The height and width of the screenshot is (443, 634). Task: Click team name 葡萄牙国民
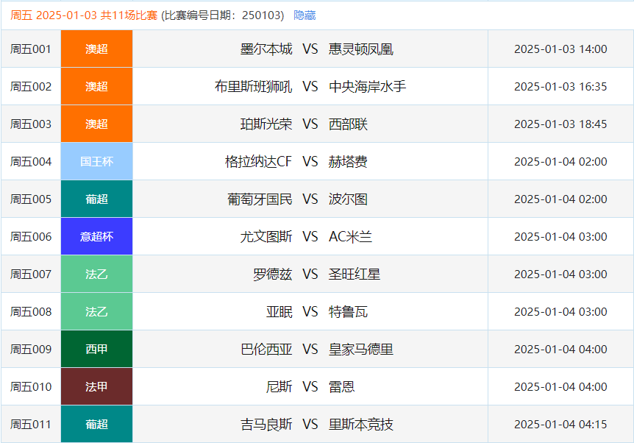point(260,199)
